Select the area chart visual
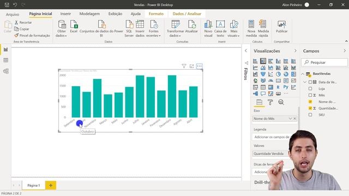Image resolution: width=349 pixels, height=196 pixels. click(x=263, y=68)
